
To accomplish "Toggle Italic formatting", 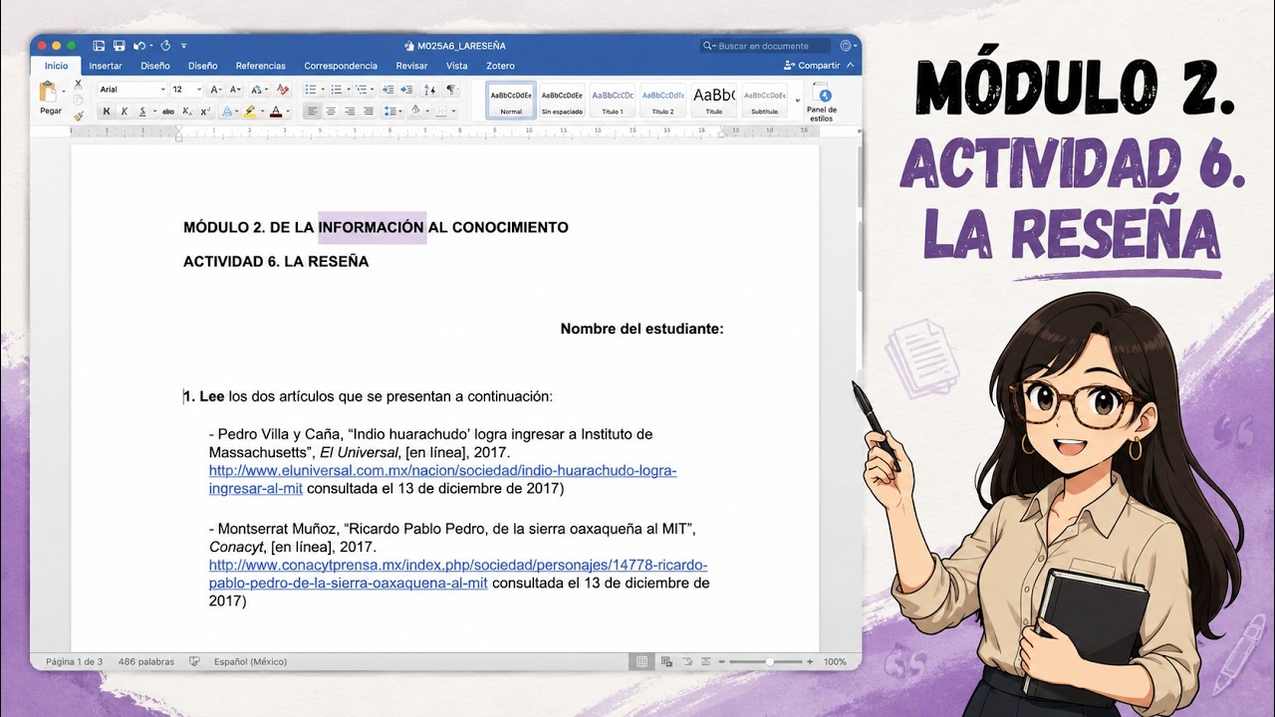I will tap(125, 112).
